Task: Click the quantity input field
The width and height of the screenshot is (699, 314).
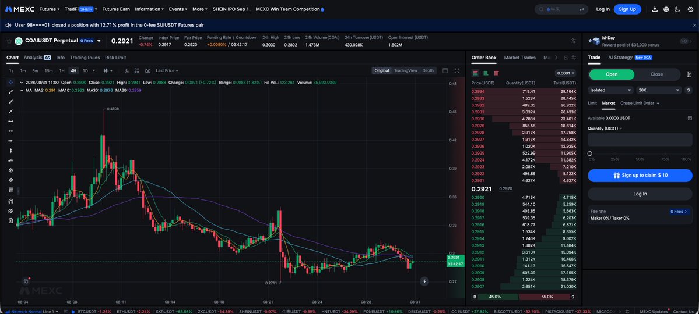Action: (x=640, y=140)
